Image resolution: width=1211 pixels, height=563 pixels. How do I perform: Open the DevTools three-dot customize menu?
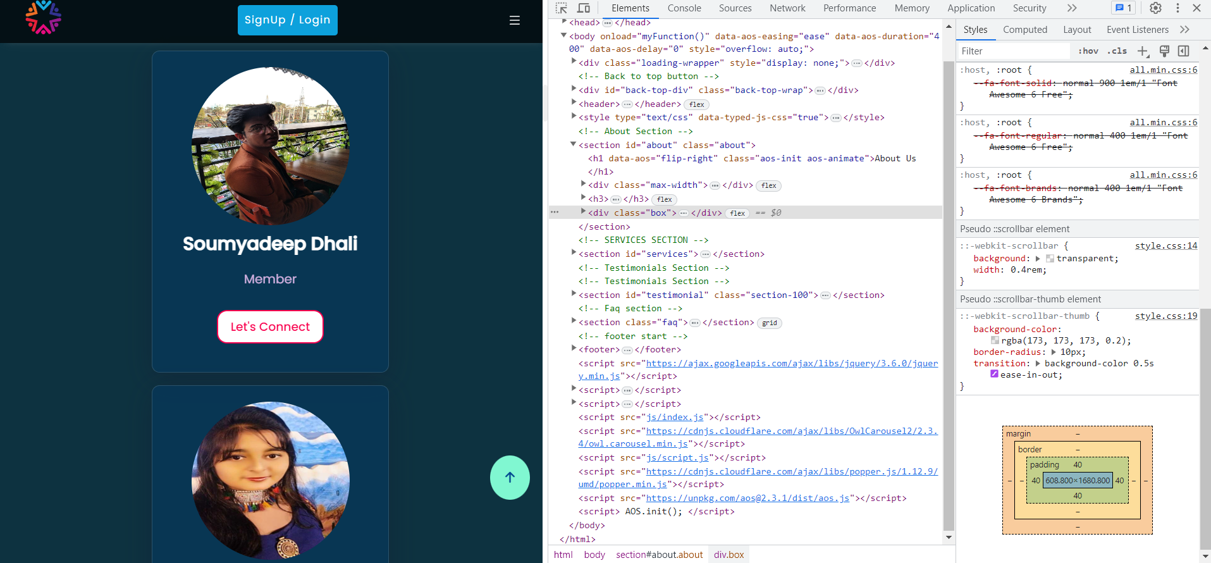(1177, 8)
